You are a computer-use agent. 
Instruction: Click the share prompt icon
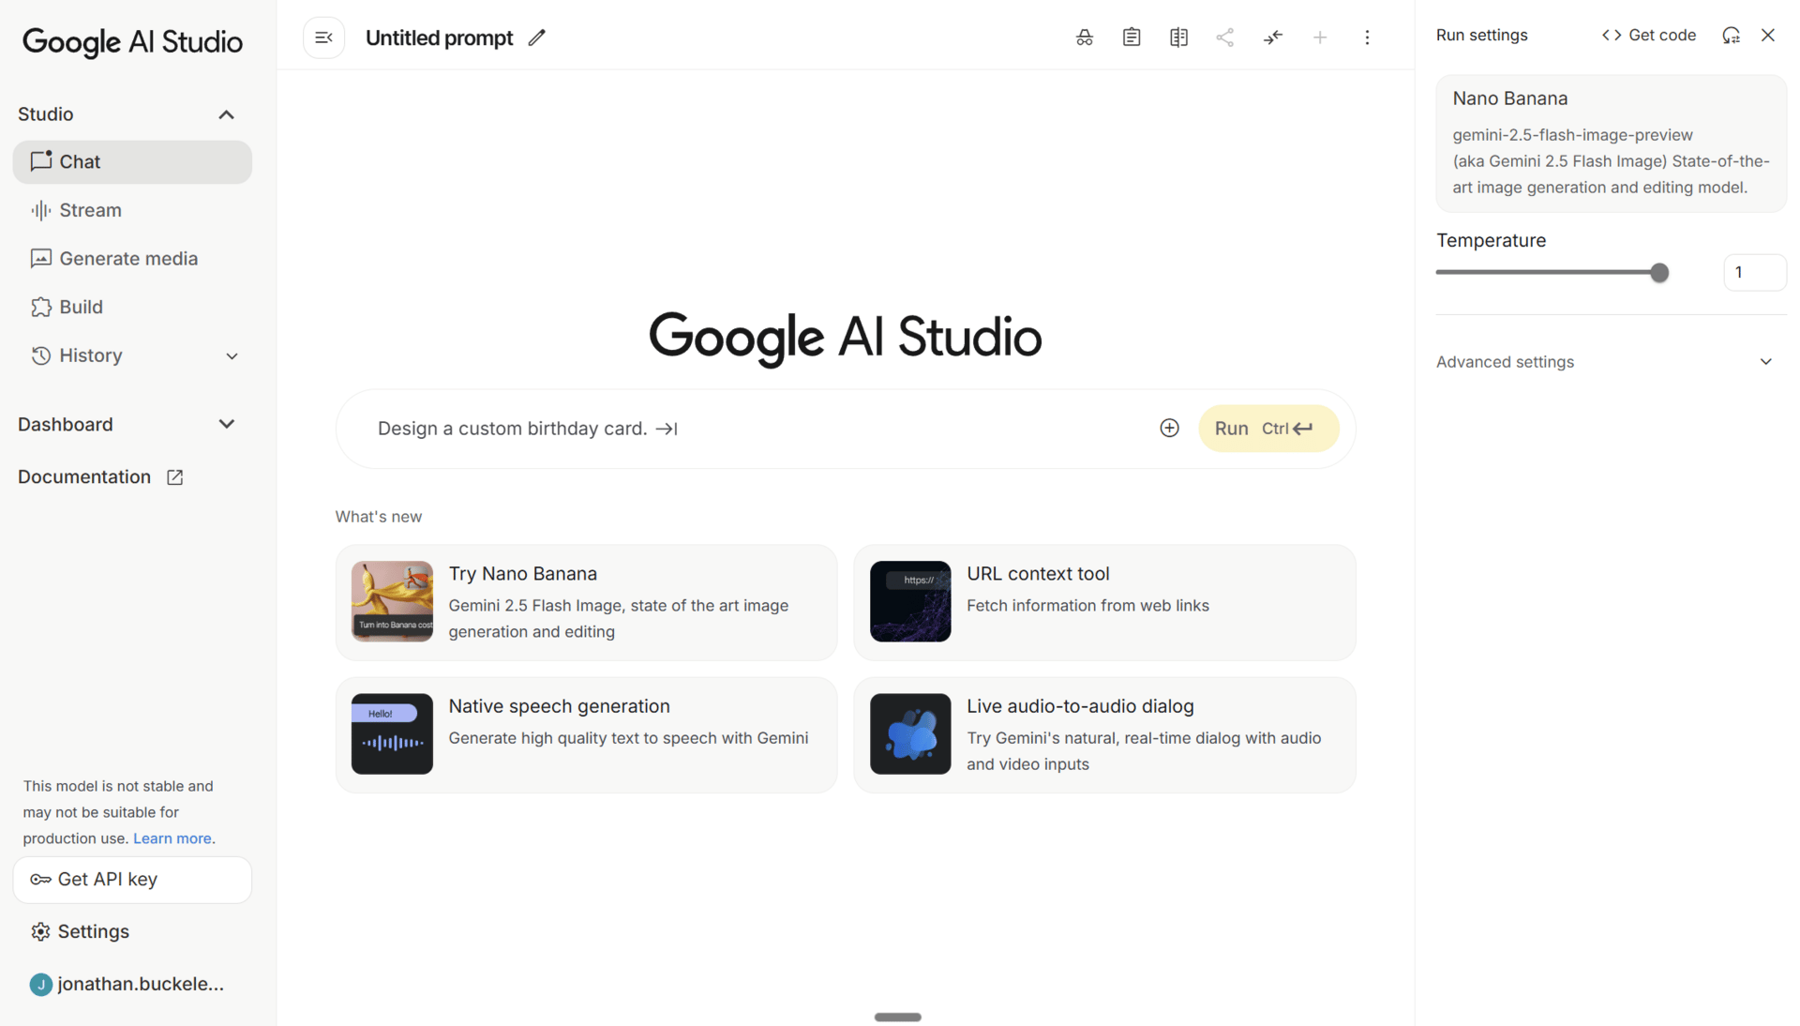[x=1225, y=38]
